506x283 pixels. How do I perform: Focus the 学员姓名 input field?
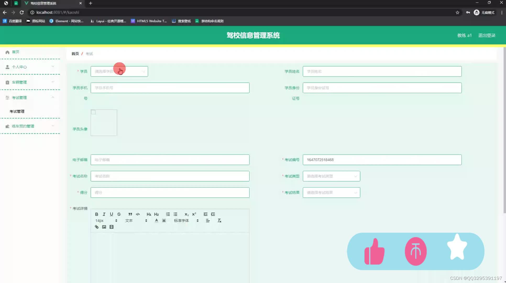click(382, 71)
